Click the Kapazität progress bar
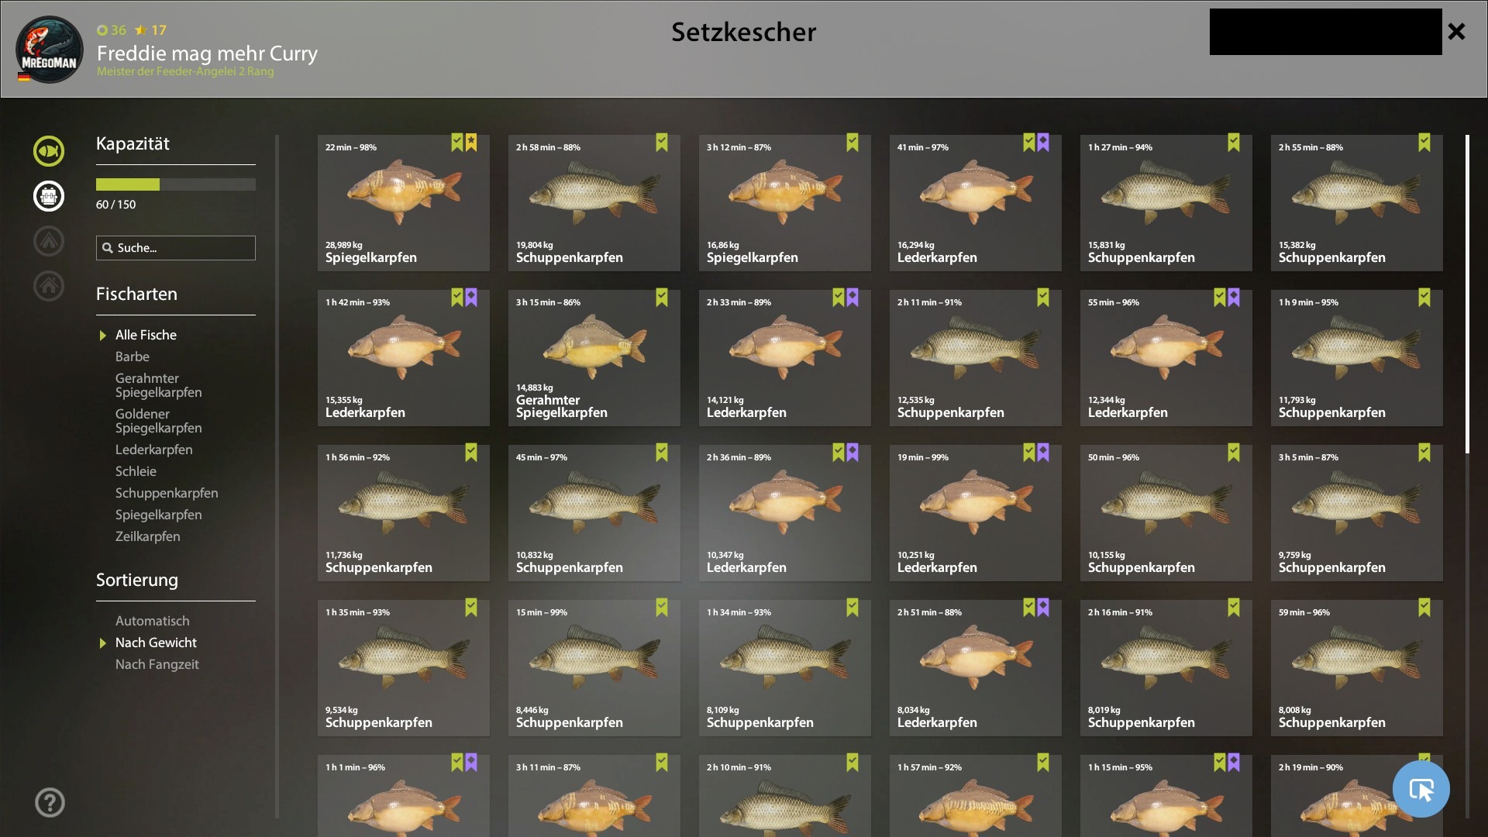Image resolution: width=1488 pixels, height=837 pixels. pyautogui.click(x=176, y=184)
